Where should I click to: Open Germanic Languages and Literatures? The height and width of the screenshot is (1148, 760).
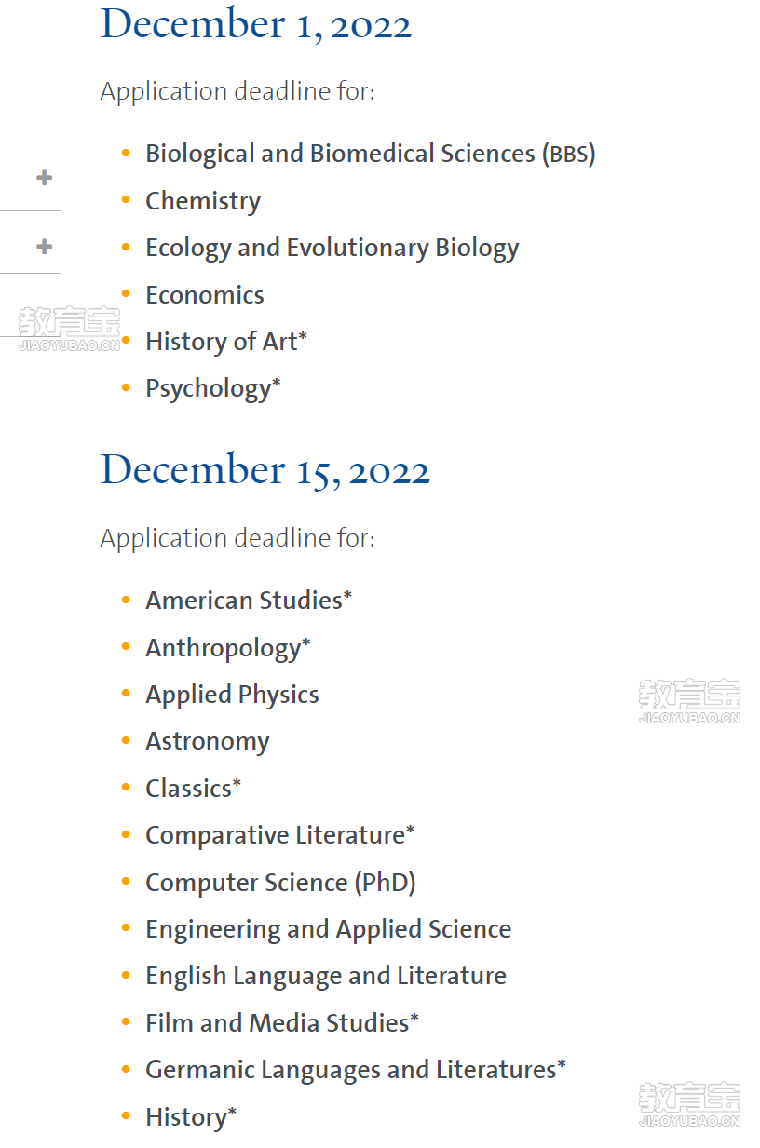tap(355, 1070)
